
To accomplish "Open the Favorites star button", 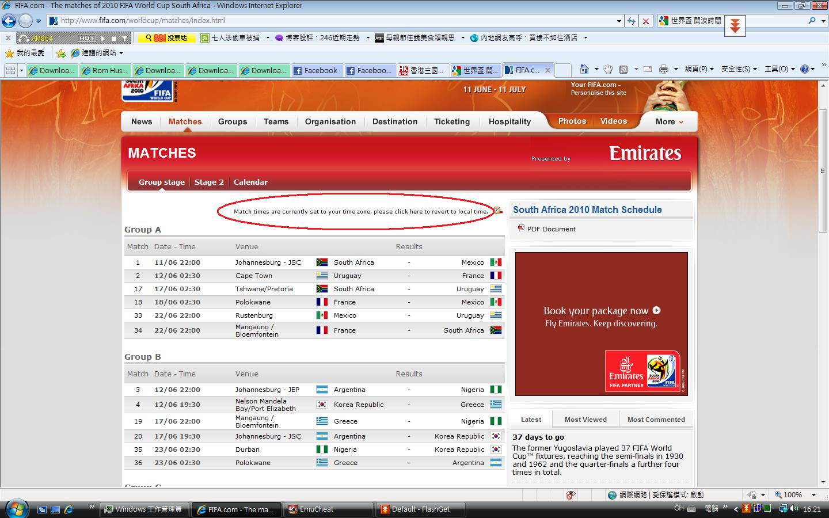I will coord(9,53).
